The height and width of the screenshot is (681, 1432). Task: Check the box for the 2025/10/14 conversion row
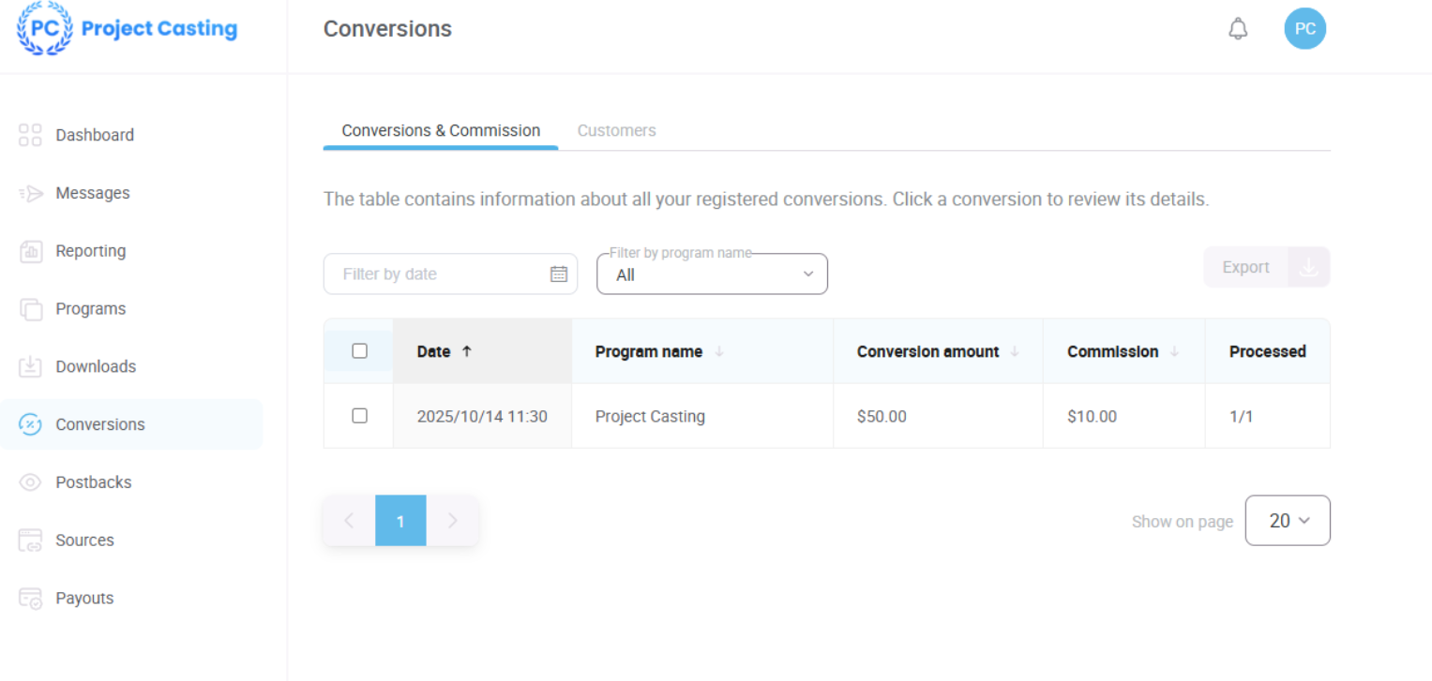(359, 416)
